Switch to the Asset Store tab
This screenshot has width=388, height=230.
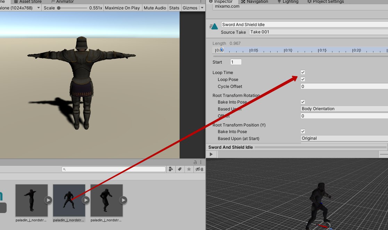[x=28, y=1]
